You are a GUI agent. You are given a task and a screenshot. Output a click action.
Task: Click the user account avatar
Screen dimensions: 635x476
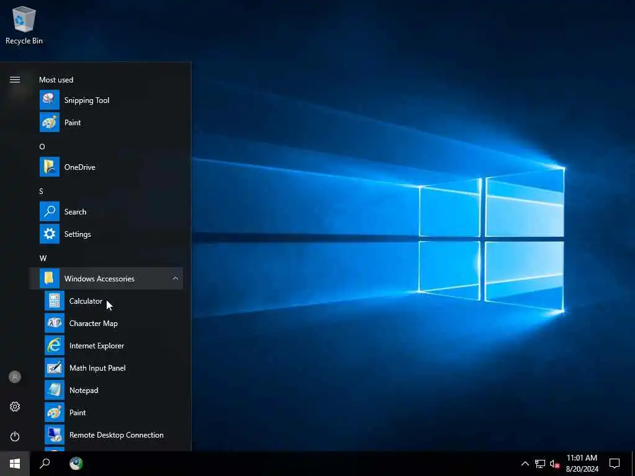click(x=15, y=377)
